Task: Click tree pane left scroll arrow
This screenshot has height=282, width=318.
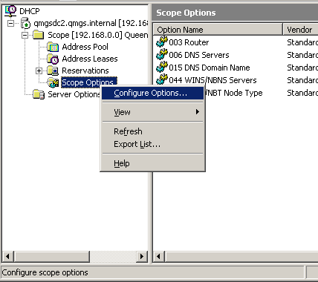Action: [8, 256]
